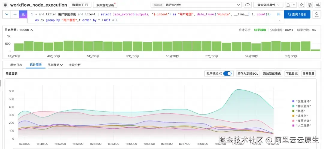This screenshot has height=149, width=324.
Task: Toggle the 时序模式 switch
Action: click(x=227, y=73)
